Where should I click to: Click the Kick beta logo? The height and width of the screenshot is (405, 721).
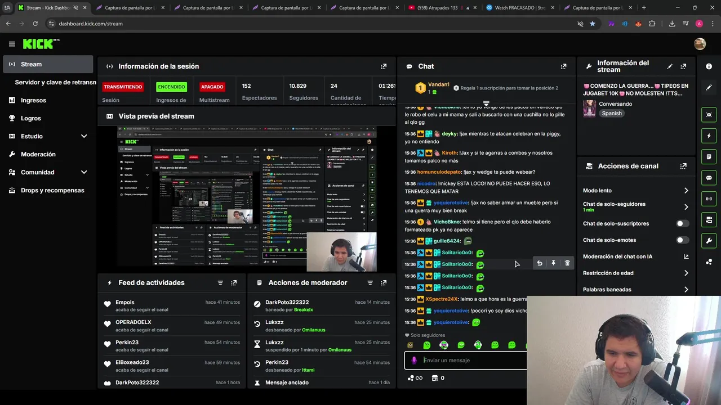tap(41, 44)
